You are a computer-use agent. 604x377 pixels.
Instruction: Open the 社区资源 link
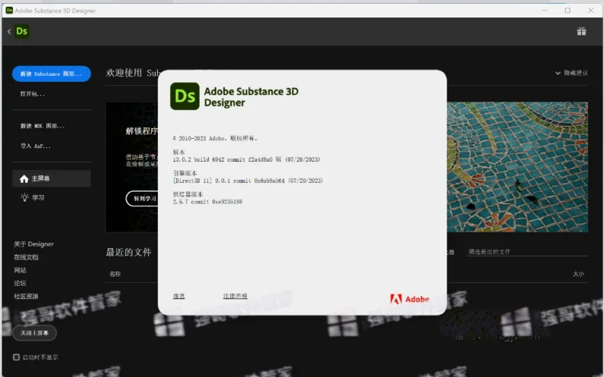click(x=26, y=296)
